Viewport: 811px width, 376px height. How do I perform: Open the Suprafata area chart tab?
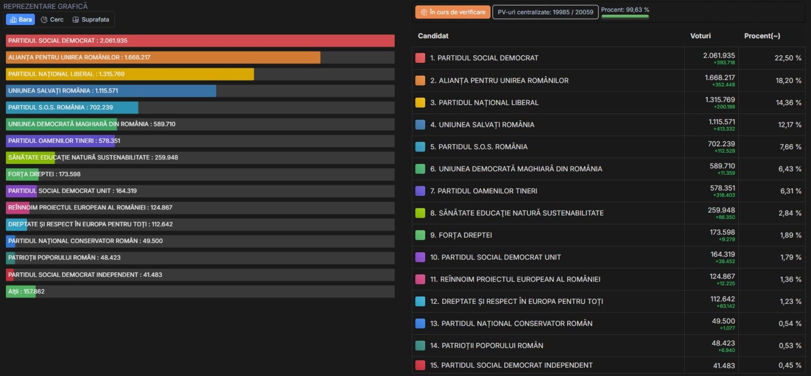91,19
